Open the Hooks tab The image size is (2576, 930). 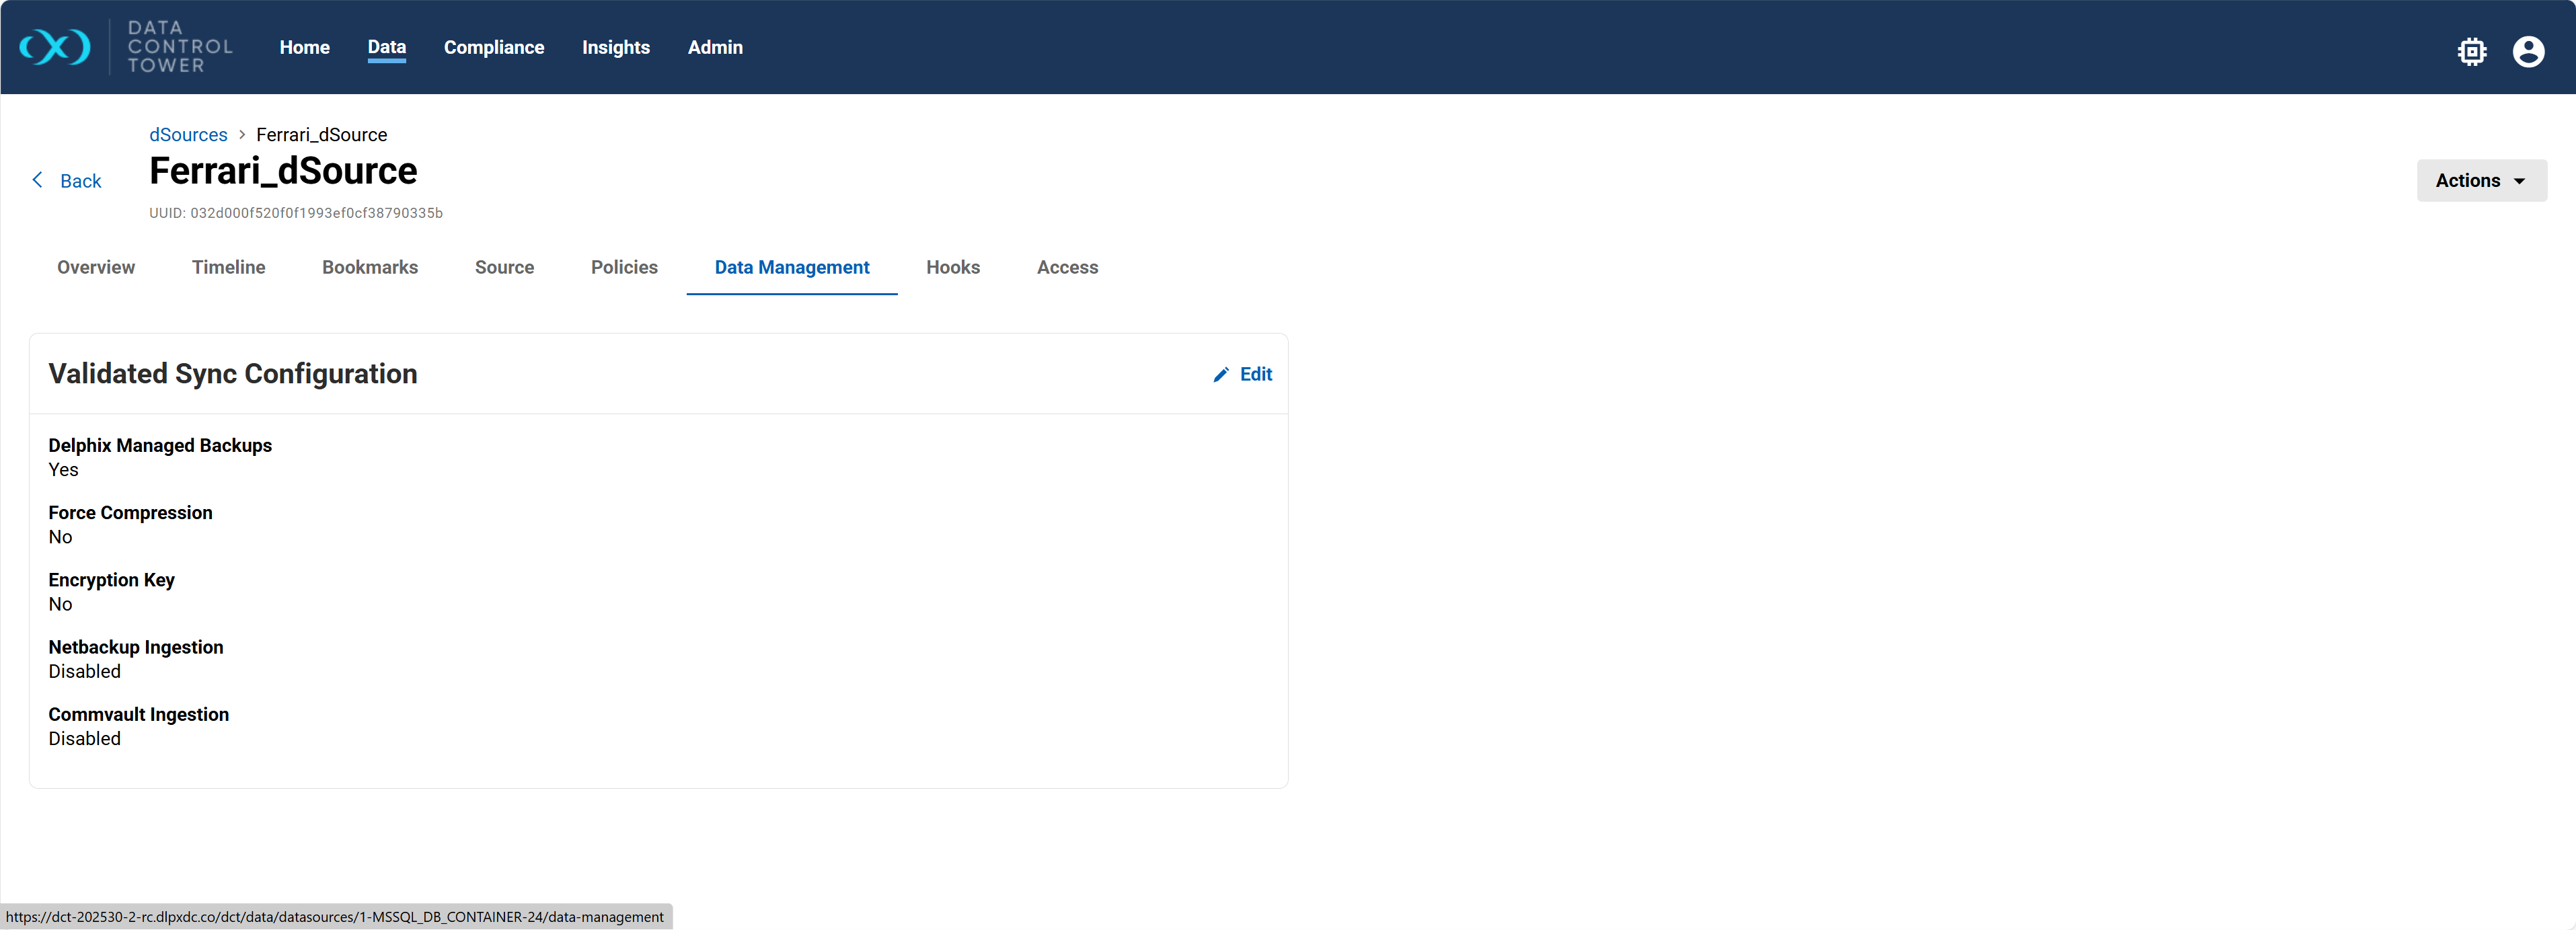pyautogui.click(x=952, y=267)
